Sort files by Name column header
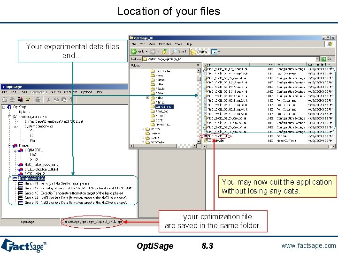338x253 pixels. [226, 64]
